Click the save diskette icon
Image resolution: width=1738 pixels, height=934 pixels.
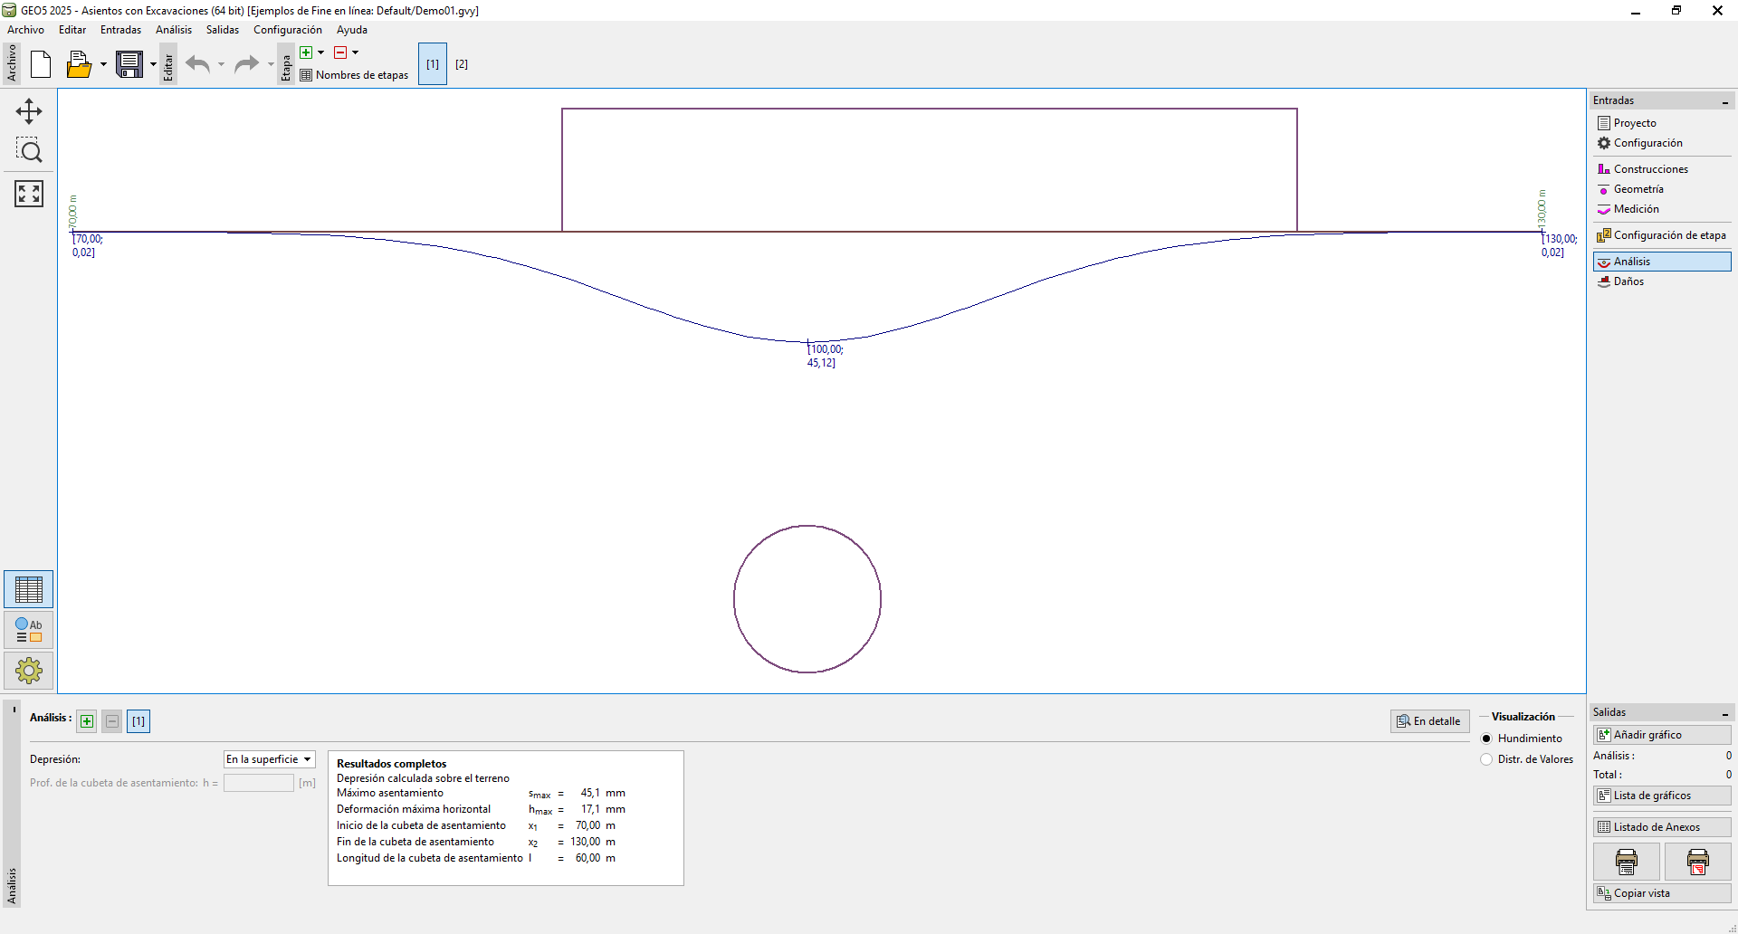129,64
